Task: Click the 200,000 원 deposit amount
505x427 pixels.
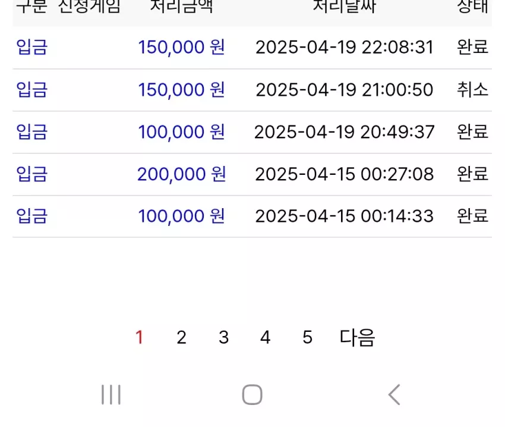Action: point(181,174)
